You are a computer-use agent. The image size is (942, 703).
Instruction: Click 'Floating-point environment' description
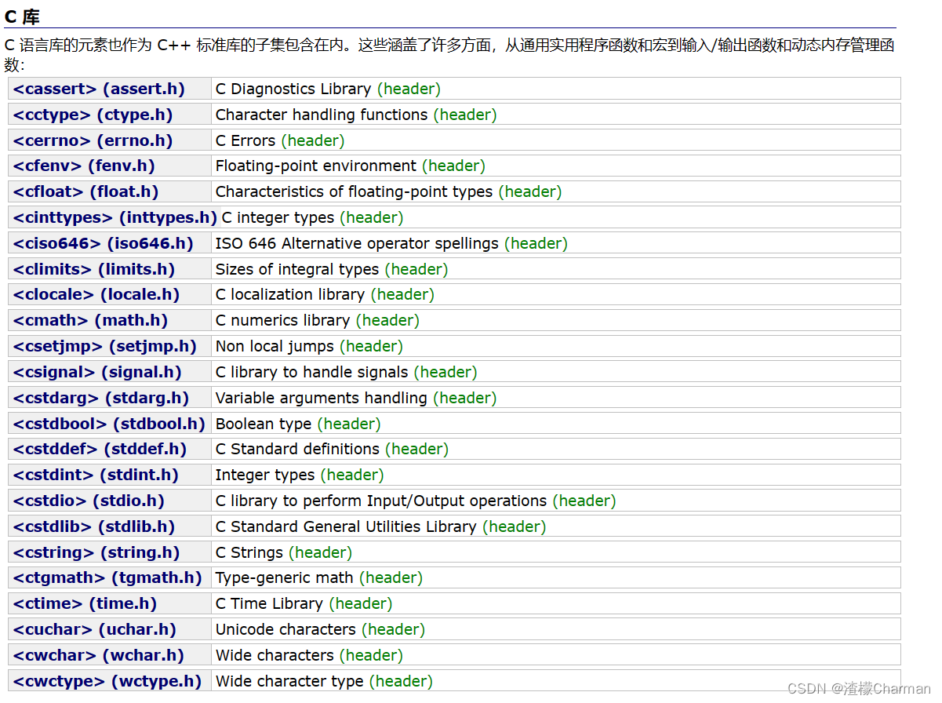316,166
